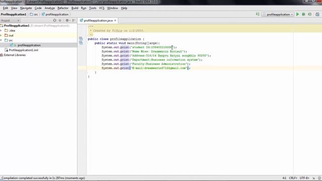Select Profileapplication1.iml file in tree
Viewport: 322px width, 181px height.
(x=24, y=50)
